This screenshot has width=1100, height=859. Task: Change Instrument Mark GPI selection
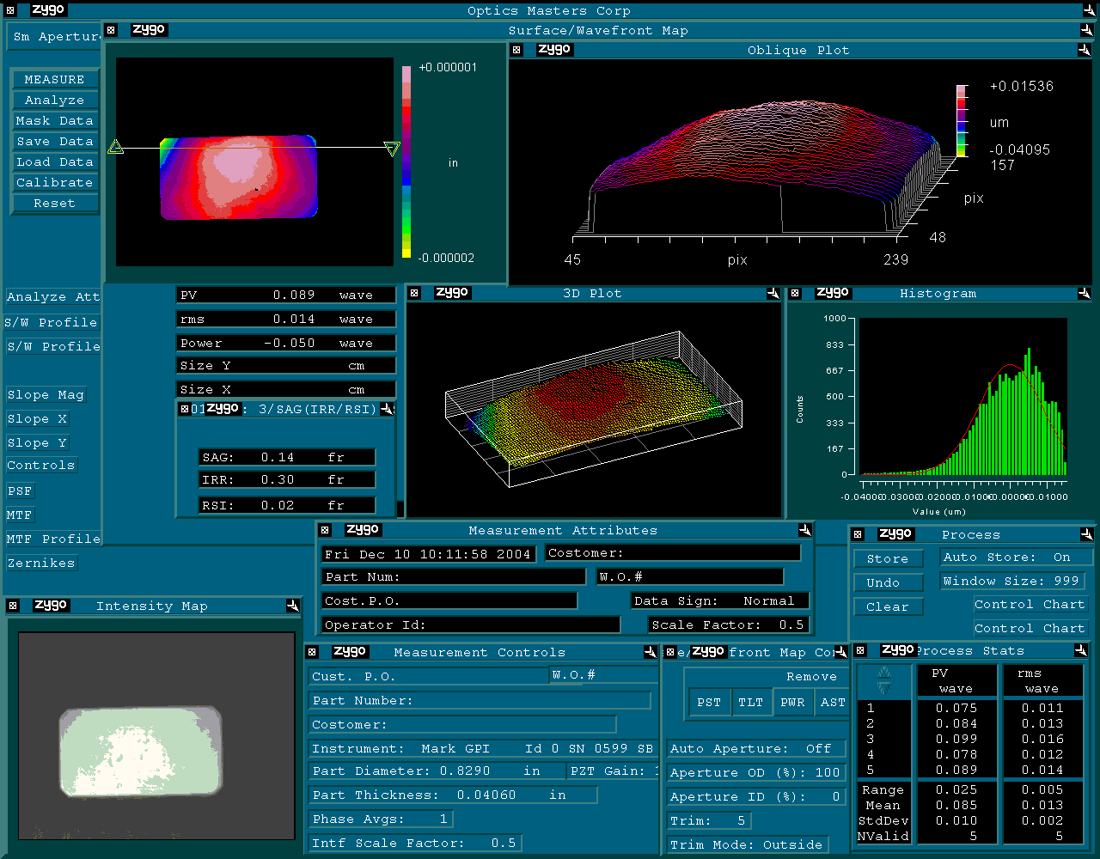[x=484, y=748]
